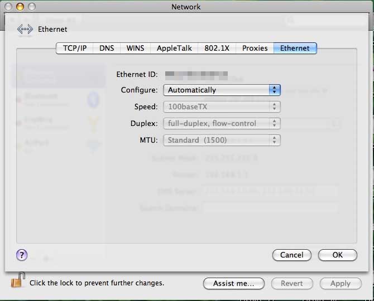The width and height of the screenshot is (374, 301).
Task: Click the purple help question mark button
Action: (22, 255)
